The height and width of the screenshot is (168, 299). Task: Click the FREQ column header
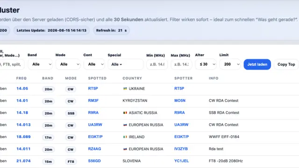tap(21, 78)
